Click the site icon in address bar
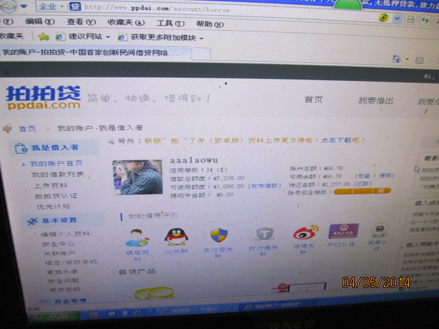 (x=75, y=6)
